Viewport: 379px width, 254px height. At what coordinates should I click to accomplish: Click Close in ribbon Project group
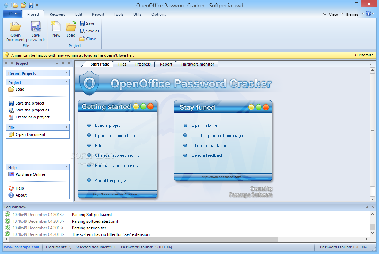[88, 39]
